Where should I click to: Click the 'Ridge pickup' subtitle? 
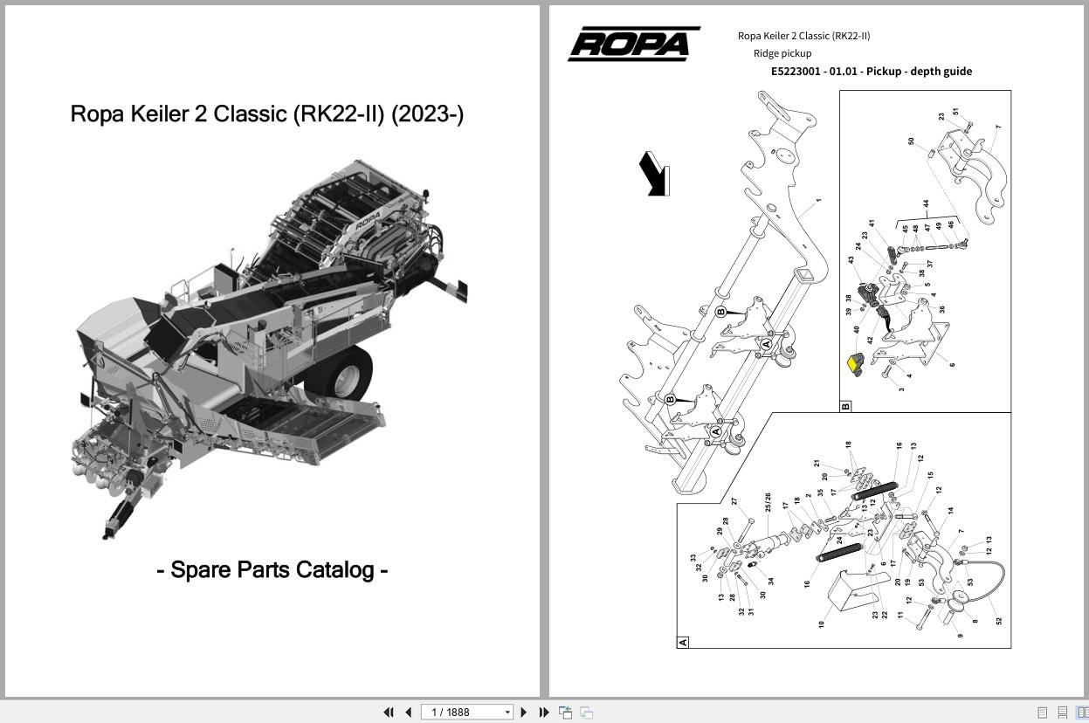(x=782, y=53)
